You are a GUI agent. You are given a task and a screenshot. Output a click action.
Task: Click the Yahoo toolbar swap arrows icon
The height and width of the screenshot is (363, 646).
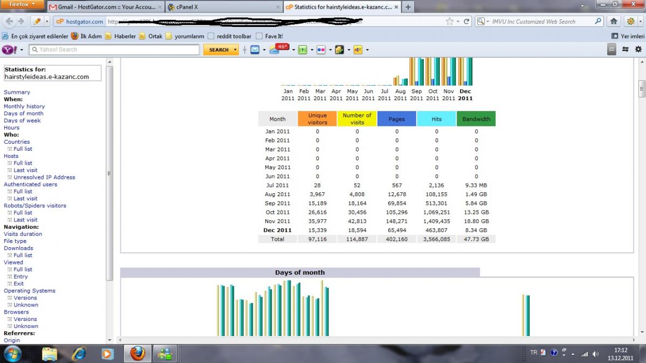point(626,50)
